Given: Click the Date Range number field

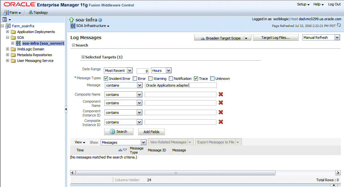Looking at the screenshot, I should [x=143, y=71].
